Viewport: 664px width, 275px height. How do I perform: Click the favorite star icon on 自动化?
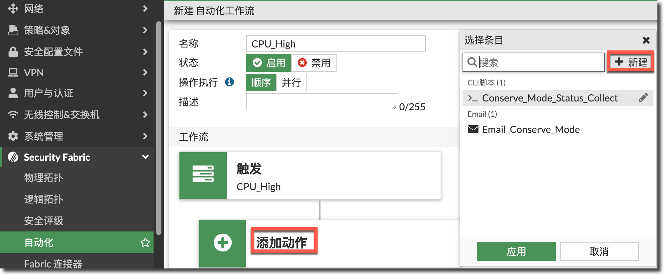coord(145,243)
